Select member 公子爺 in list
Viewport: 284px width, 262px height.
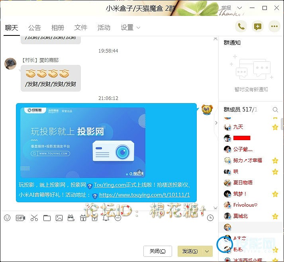click(x=251, y=149)
